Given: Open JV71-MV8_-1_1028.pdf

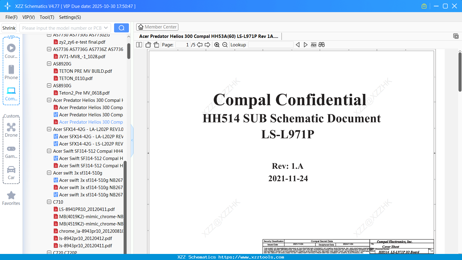Looking at the screenshot, I should (82, 56).
